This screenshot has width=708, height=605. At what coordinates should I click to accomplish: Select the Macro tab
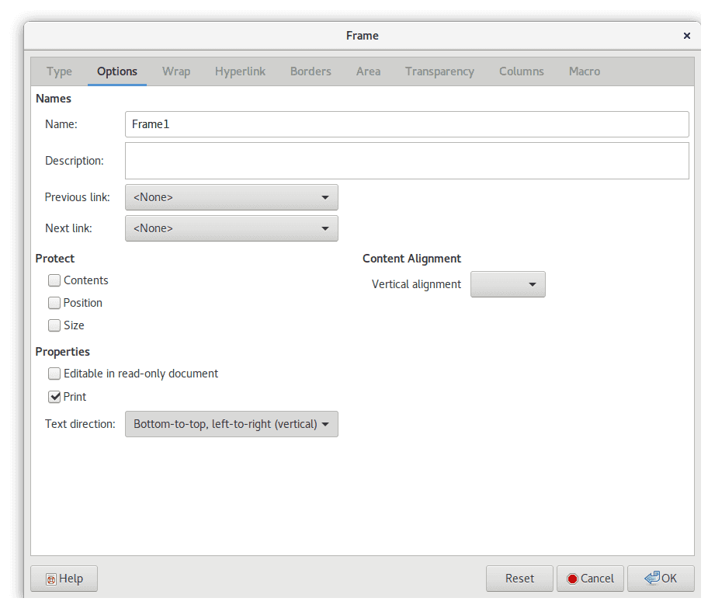[584, 71]
